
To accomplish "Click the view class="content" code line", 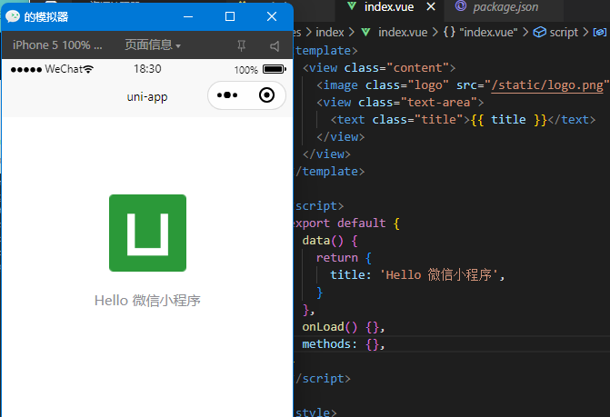I will (379, 68).
